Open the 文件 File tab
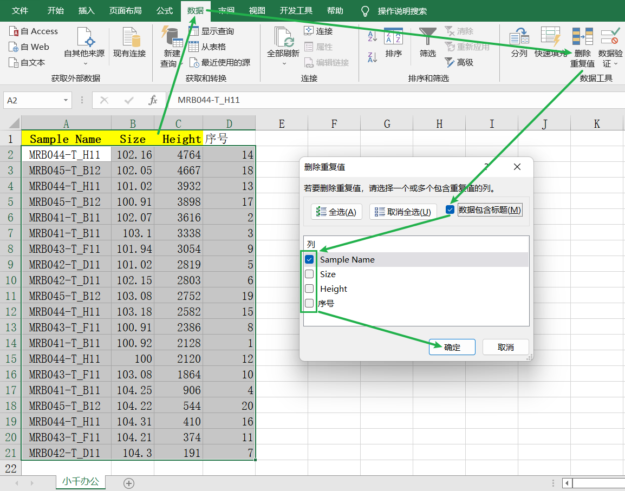The width and height of the screenshot is (625, 491). 20,11
